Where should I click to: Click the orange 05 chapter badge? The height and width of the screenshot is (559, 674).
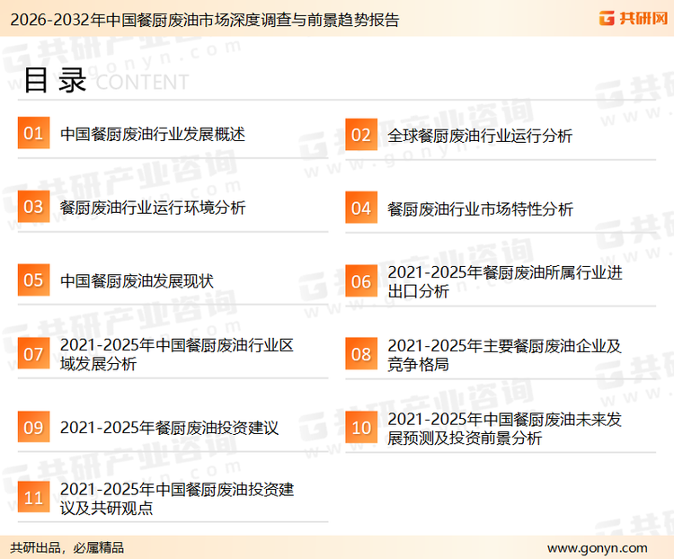33,279
